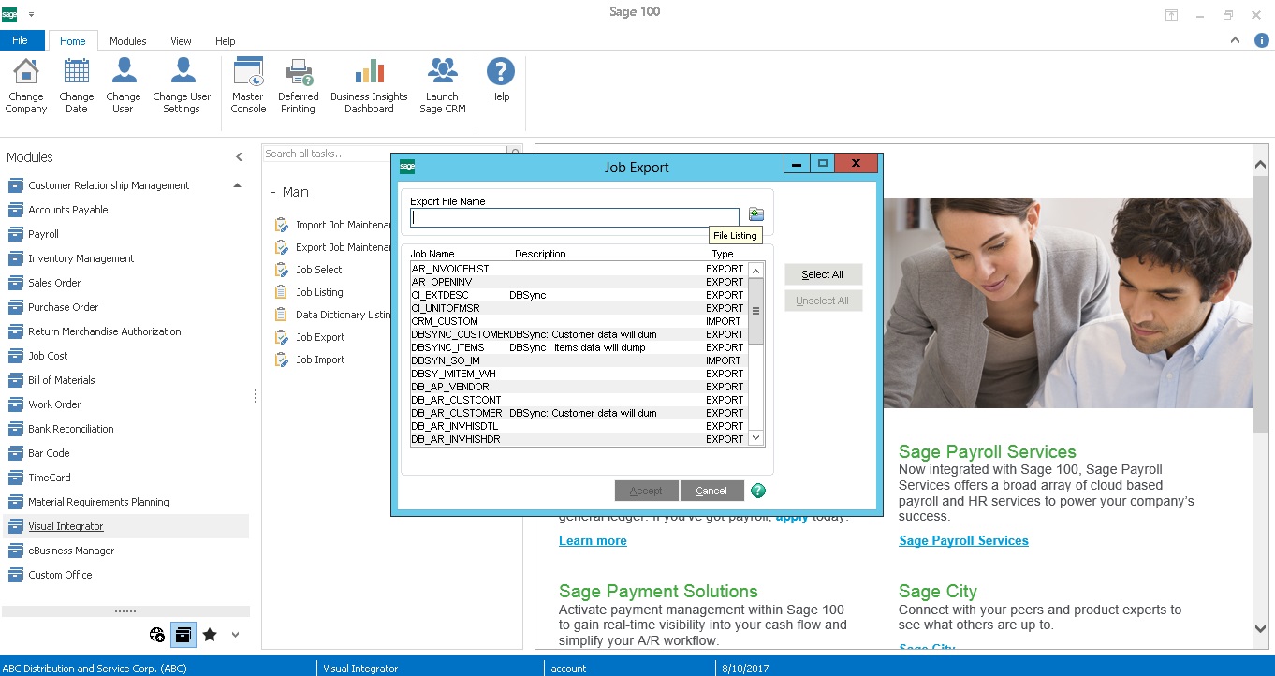1275x676 pixels.
Task: Click the Select All button
Action: [823, 274]
